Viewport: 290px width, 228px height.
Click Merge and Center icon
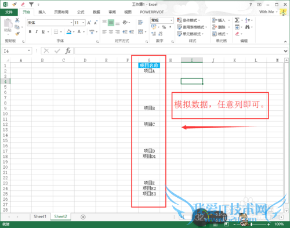(140, 32)
